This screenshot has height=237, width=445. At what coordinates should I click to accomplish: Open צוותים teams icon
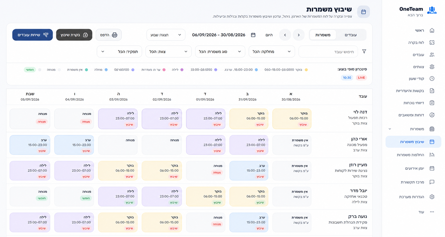point(432,67)
